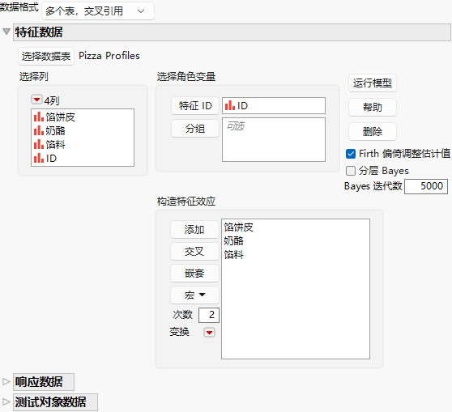This screenshot has height=412, width=452.
Task: Click the 次数 field showing 2
Action: point(209,315)
